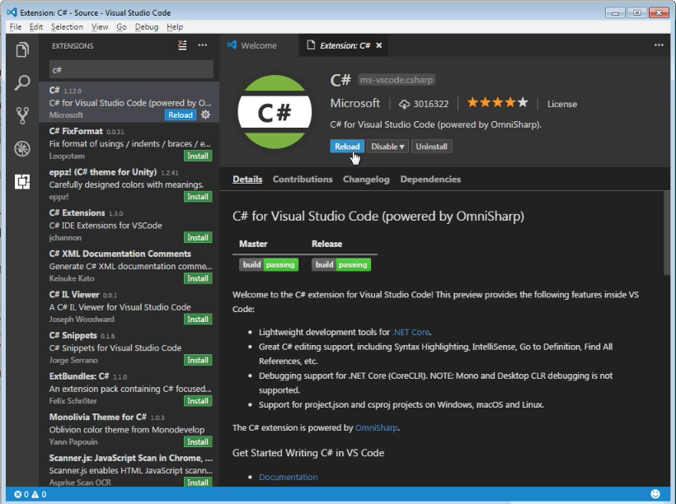Open the Search view in activity bar
This screenshot has width=676, height=504.
click(x=22, y=82)
